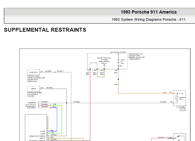The width and height of the screenshot is (195, 141).
Task: Click the Instrument Cluster label
Action: (x=181, y=109)
